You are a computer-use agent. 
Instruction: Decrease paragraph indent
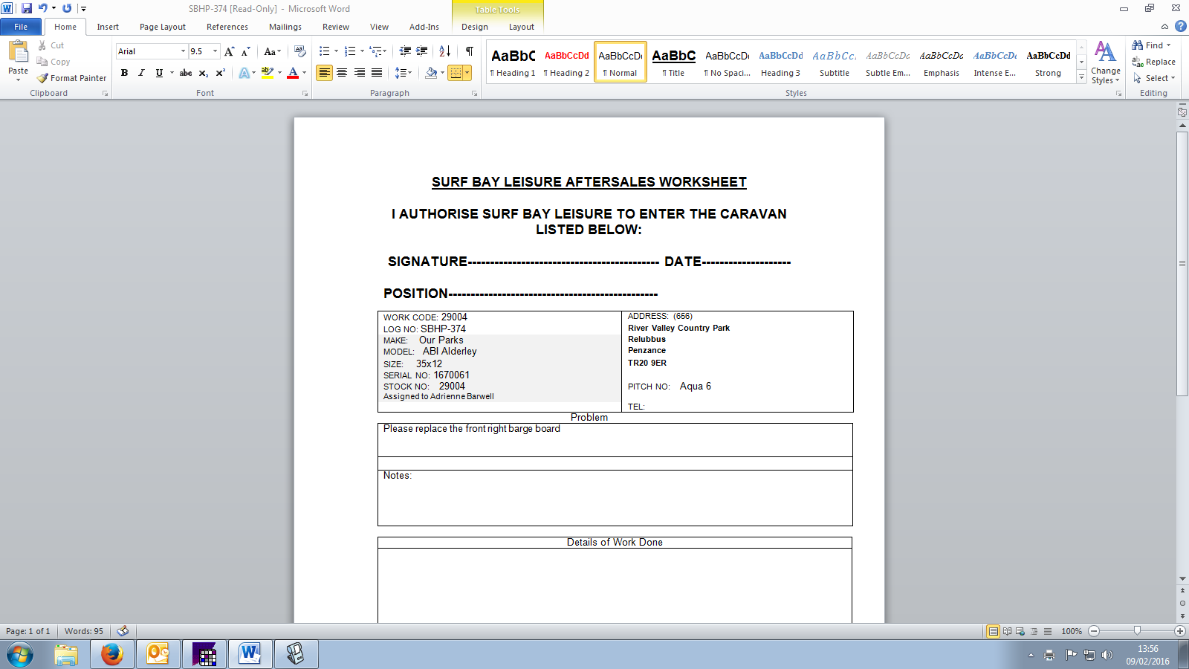point(405,51)
